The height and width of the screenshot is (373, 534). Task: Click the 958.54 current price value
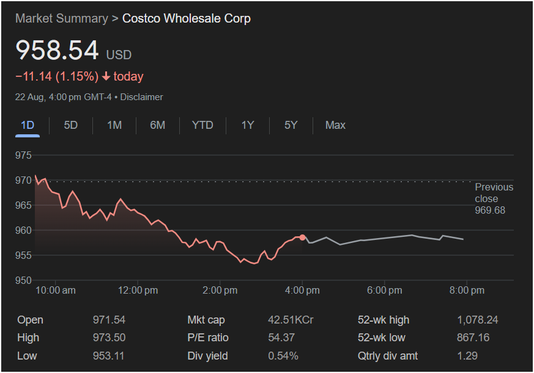pyautogui.click(x=57, y=51)
